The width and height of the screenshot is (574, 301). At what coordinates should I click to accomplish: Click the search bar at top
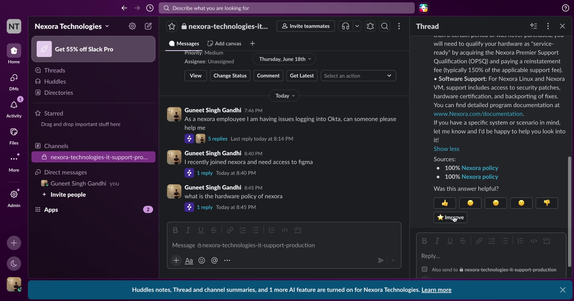click(x=286, y=8)
